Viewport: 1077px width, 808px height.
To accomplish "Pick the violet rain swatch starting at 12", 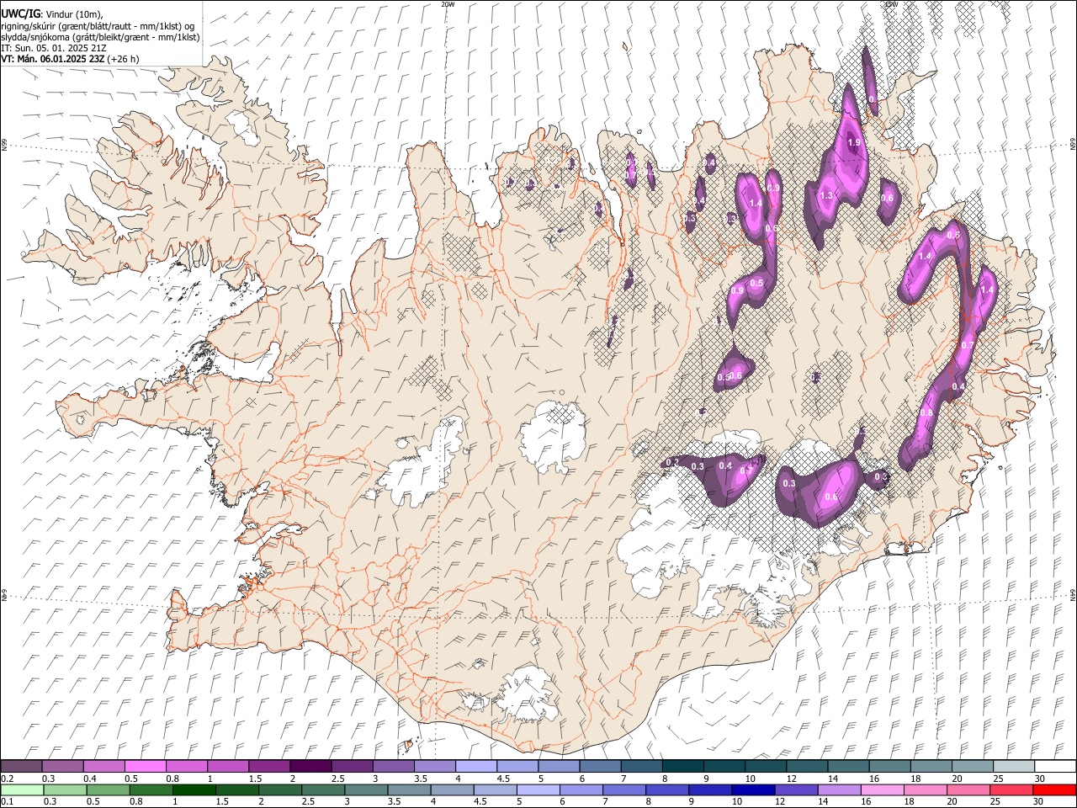I will tap(796, 789).
